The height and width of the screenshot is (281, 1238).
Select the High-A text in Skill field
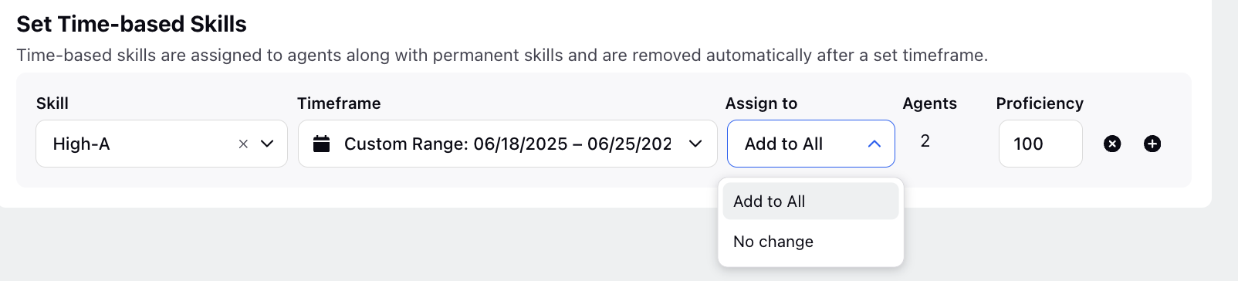[81, 144]
